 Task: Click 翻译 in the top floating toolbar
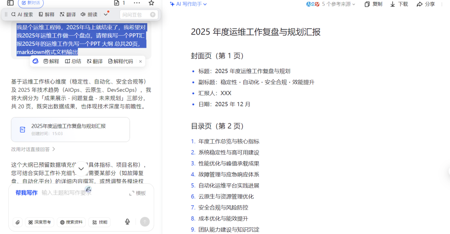point(68,15)
